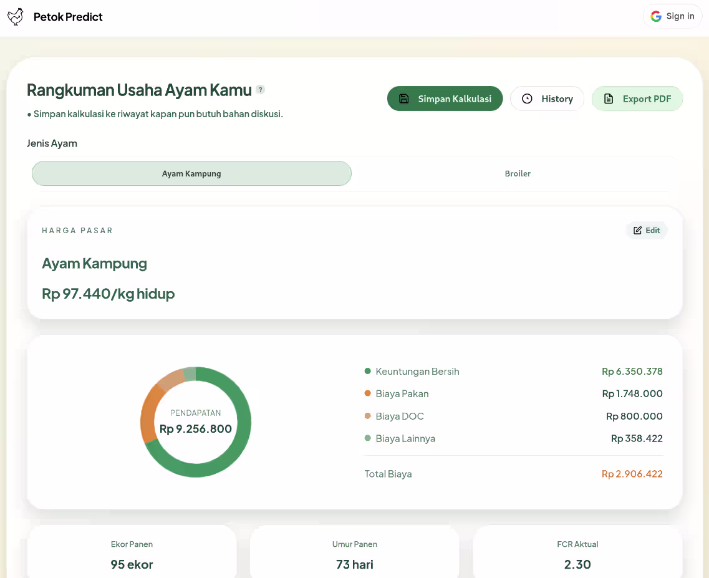This screenshot has height=578, width=709.
Task: Open the help tooltip beside the page title
Action: (x=260, y=89)
